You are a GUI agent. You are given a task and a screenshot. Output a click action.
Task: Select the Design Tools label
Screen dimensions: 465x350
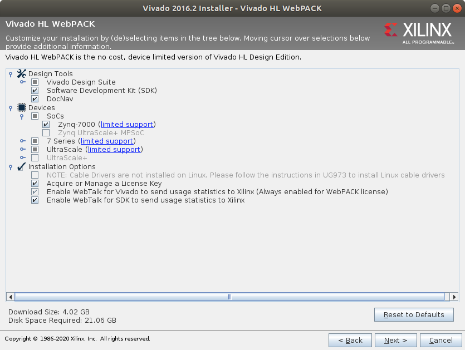[x=51, y=74]
